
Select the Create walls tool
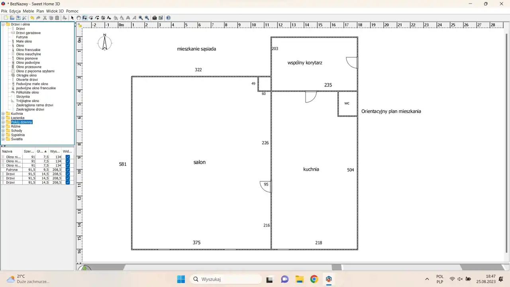click(85, 18)
